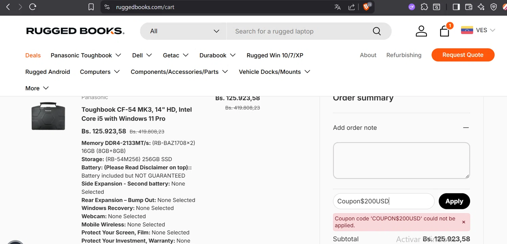Open the Deals page
507x244 pixels.
33,55
